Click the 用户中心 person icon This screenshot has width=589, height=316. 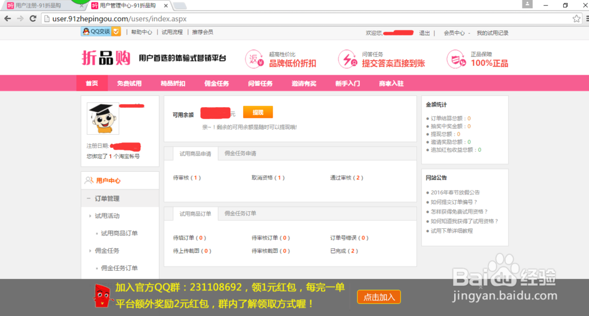point(89,181)
